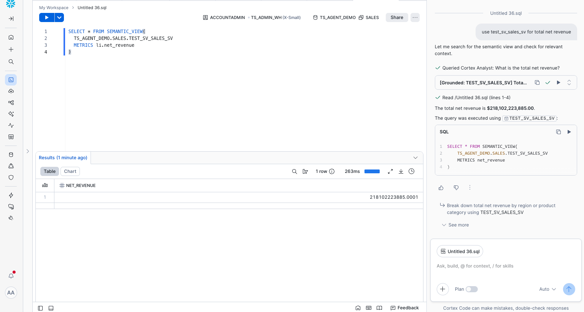
Task: Open the documentation book icon
Action: click(x=379, y=308)
